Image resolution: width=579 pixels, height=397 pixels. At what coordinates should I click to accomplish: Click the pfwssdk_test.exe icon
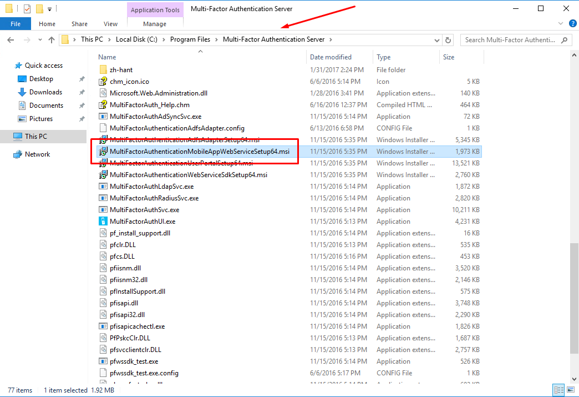[x=103, y=361]
